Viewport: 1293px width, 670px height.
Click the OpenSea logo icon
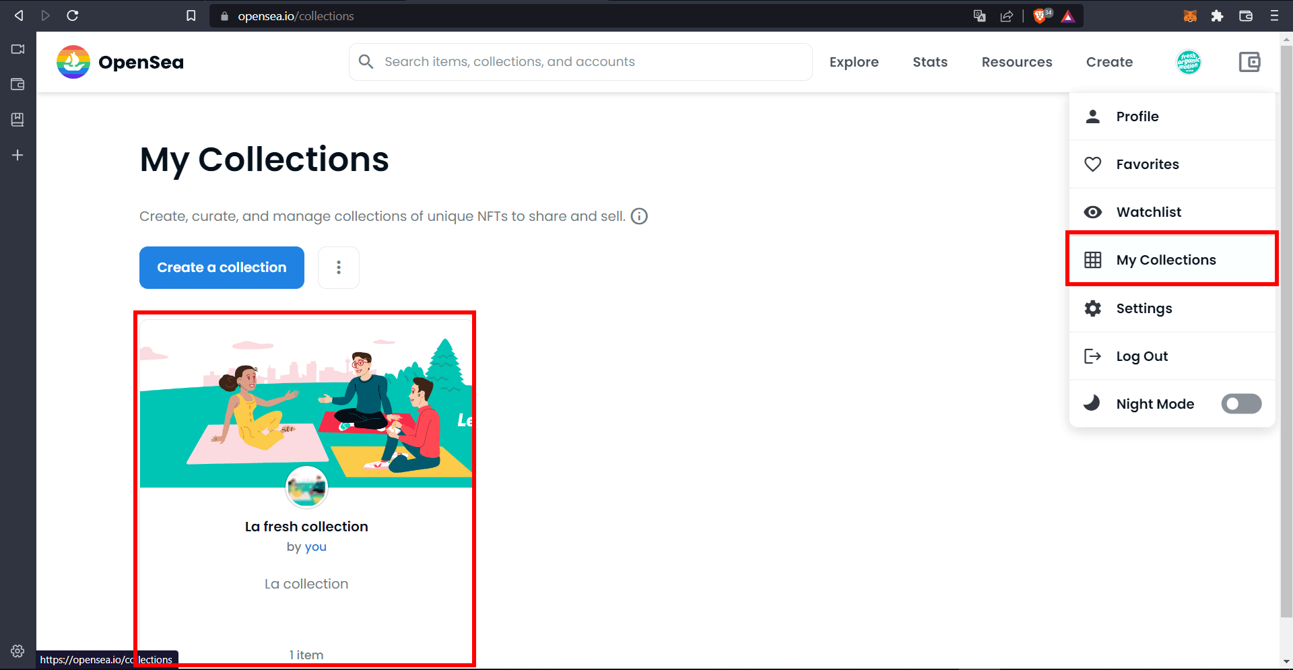coord(73,62)
